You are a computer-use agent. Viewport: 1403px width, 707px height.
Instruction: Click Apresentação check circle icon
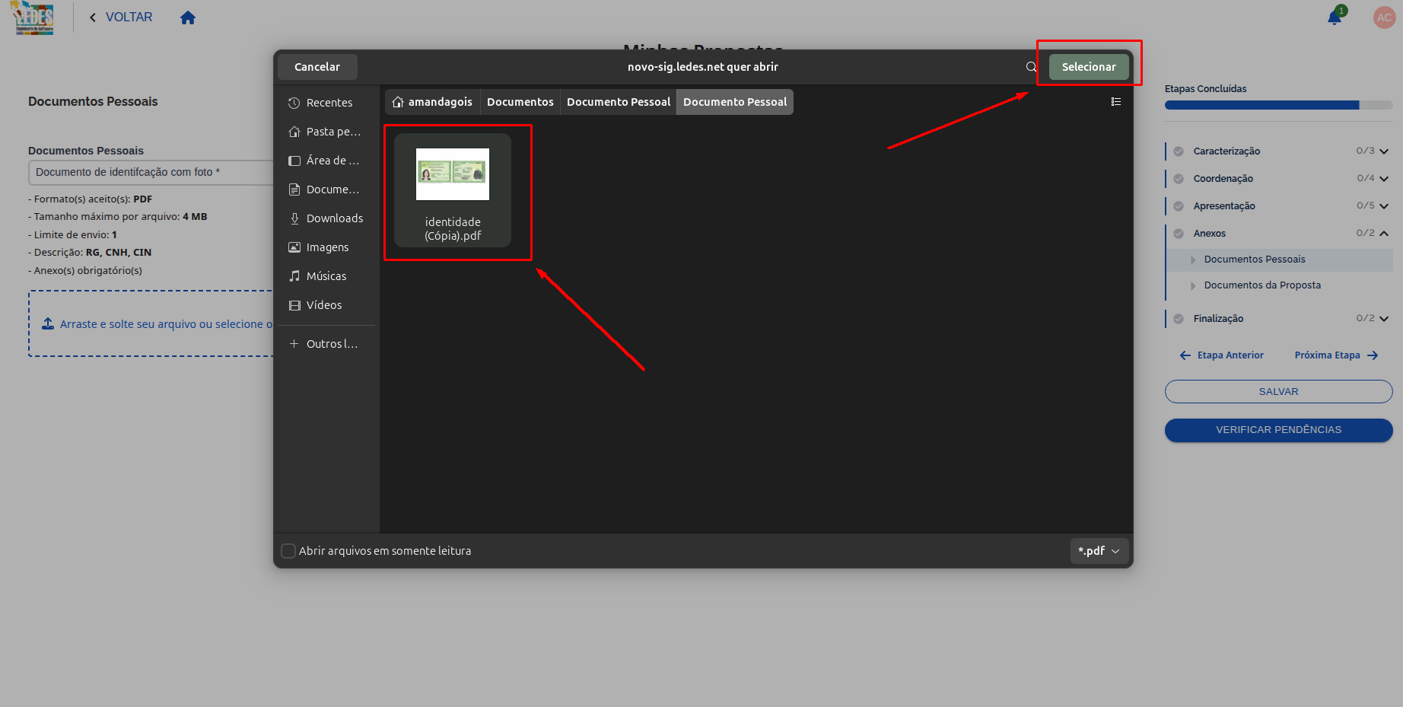point(1179,206)
